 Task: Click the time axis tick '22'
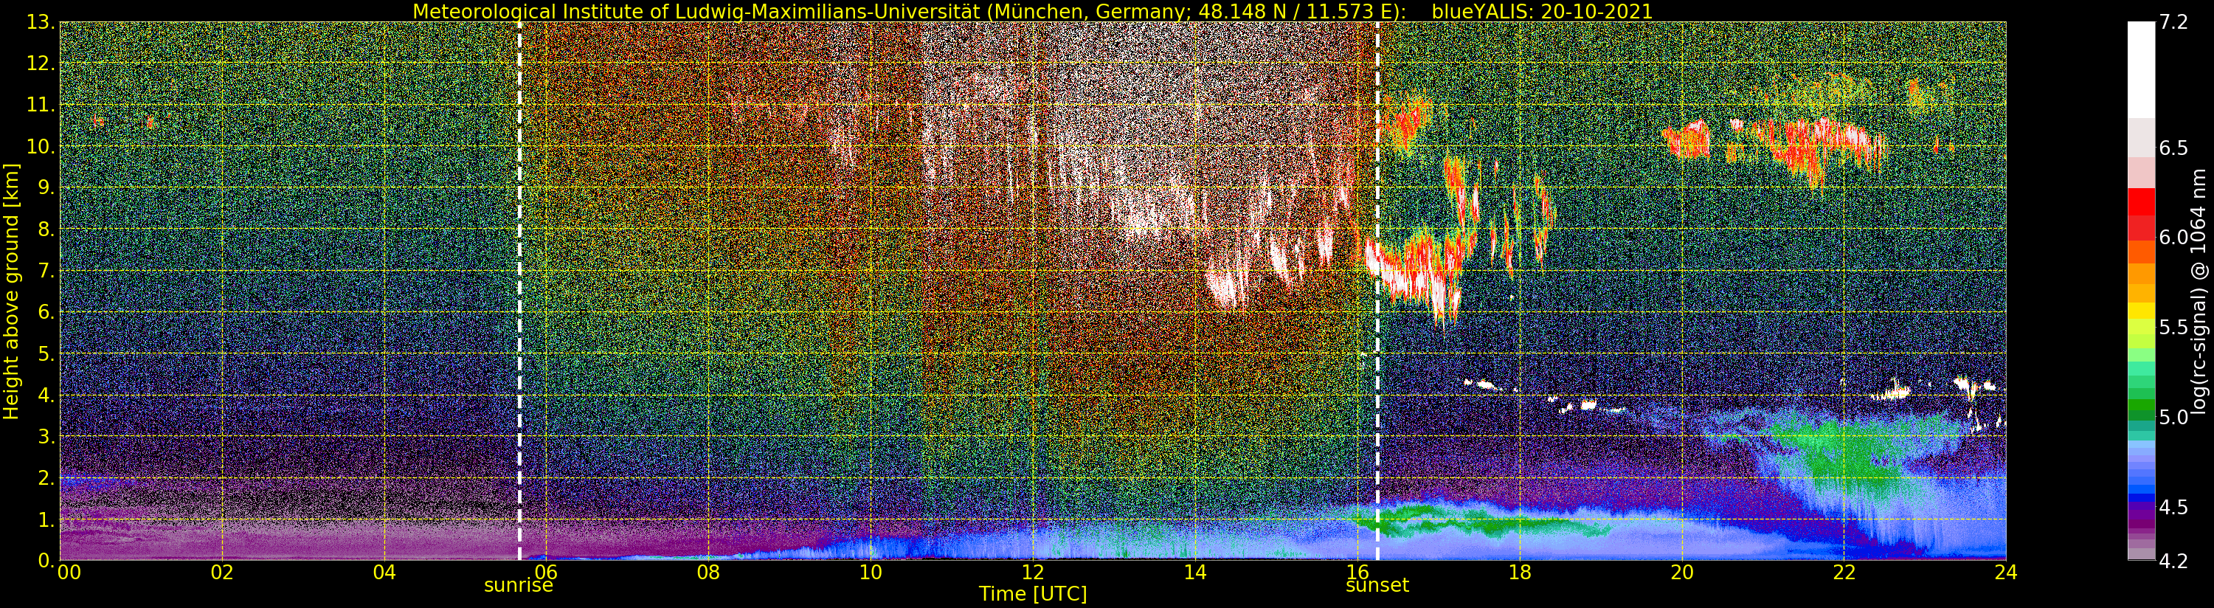coord(1844,573)
